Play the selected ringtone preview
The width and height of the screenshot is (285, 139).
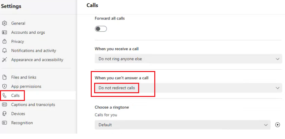(277, 125)
